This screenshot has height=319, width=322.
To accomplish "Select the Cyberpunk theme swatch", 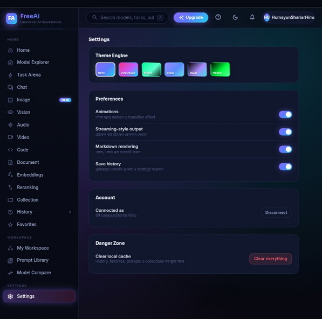I will click(128, 70).
